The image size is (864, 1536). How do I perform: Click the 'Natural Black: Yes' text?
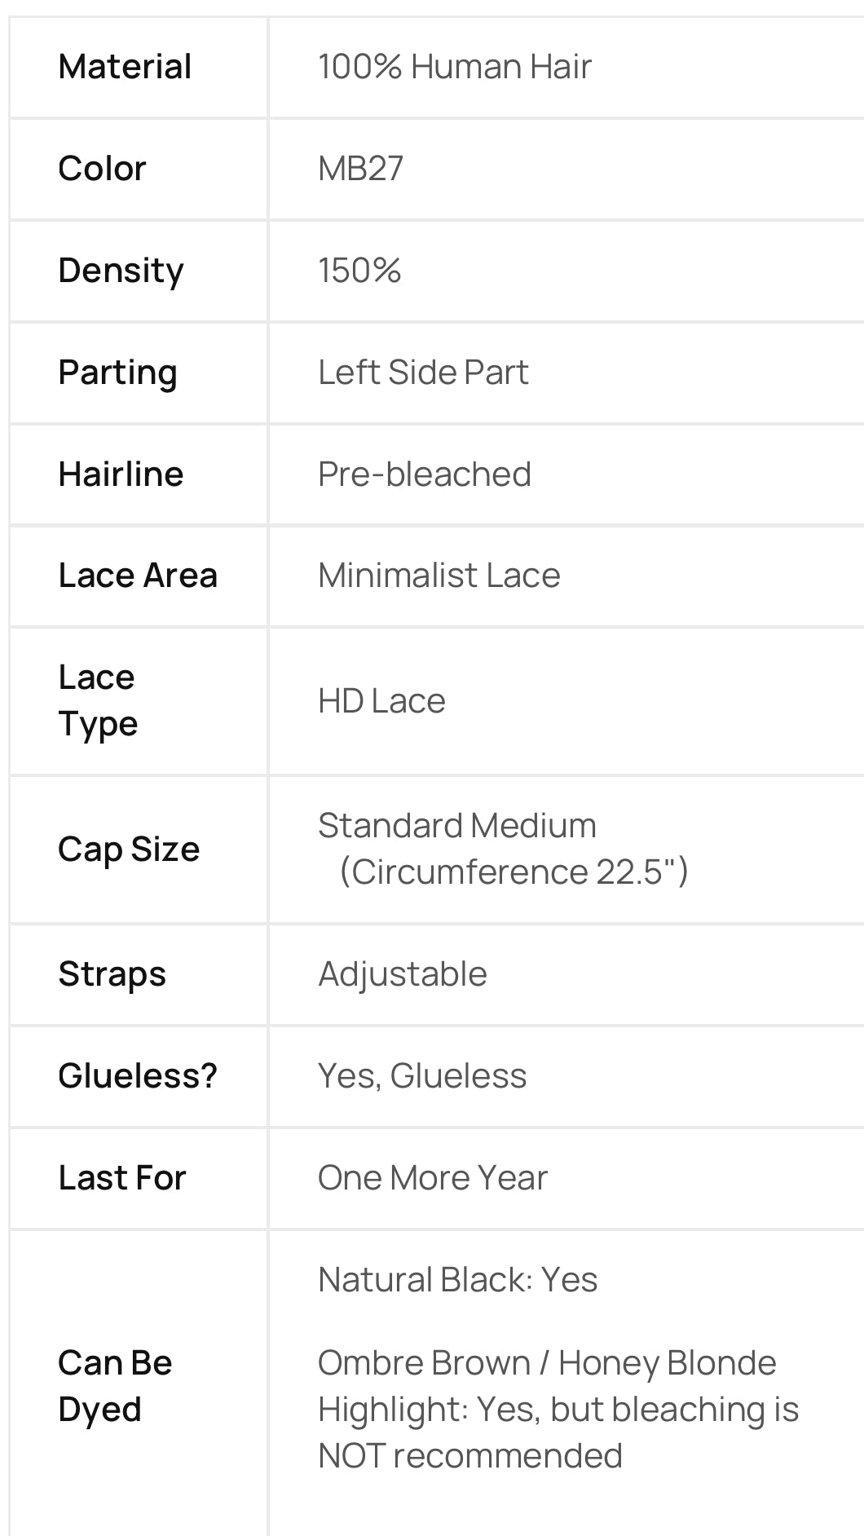tap(457, 1280)
